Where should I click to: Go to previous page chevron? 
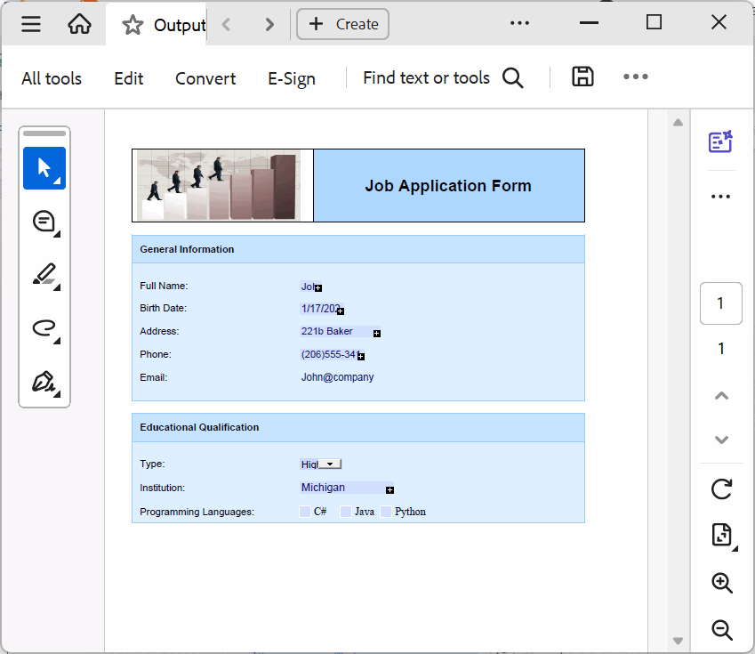click(721, 396)
